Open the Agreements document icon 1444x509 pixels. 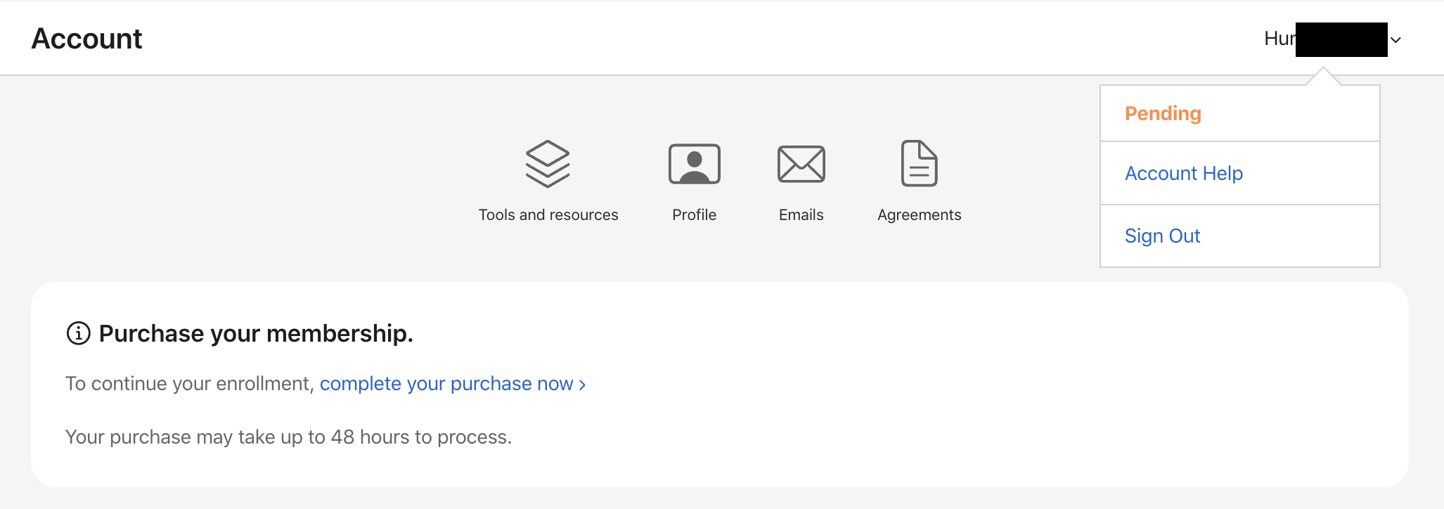point(919,164)
